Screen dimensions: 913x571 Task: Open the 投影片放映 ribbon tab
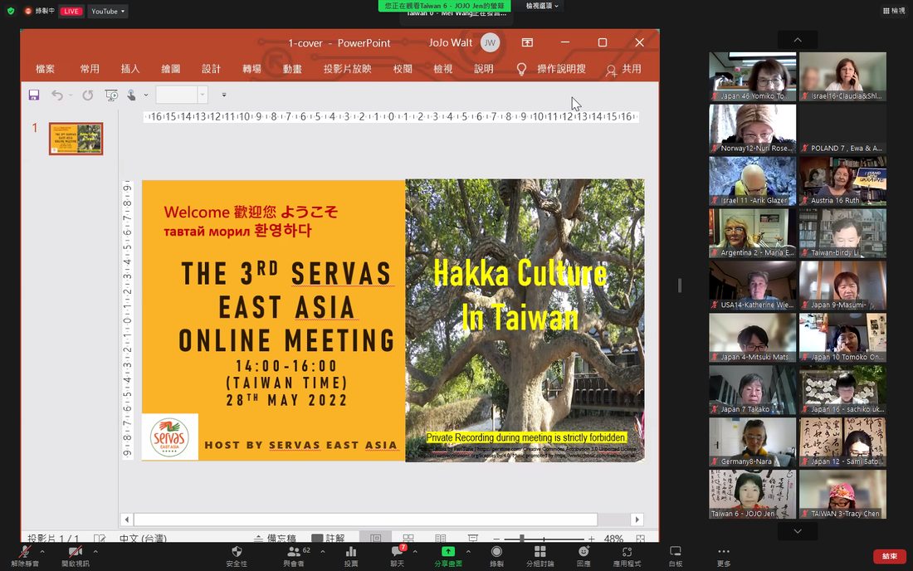click(x=347, y=69)
